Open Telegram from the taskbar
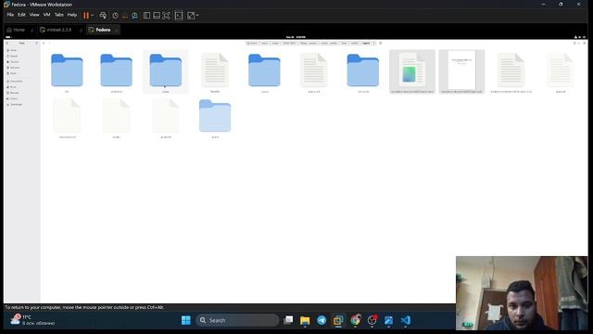 pyautogui.click(x=322, y=320)
